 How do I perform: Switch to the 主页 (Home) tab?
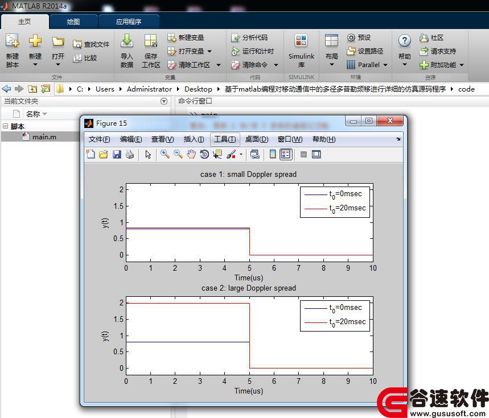(x=24, y=22)
